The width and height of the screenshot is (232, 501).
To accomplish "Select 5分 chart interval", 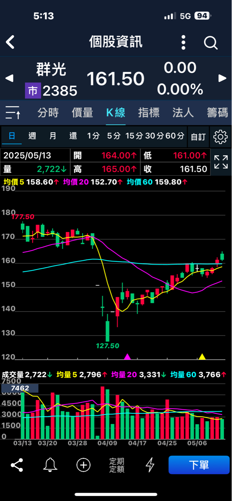I will (114, 136).
